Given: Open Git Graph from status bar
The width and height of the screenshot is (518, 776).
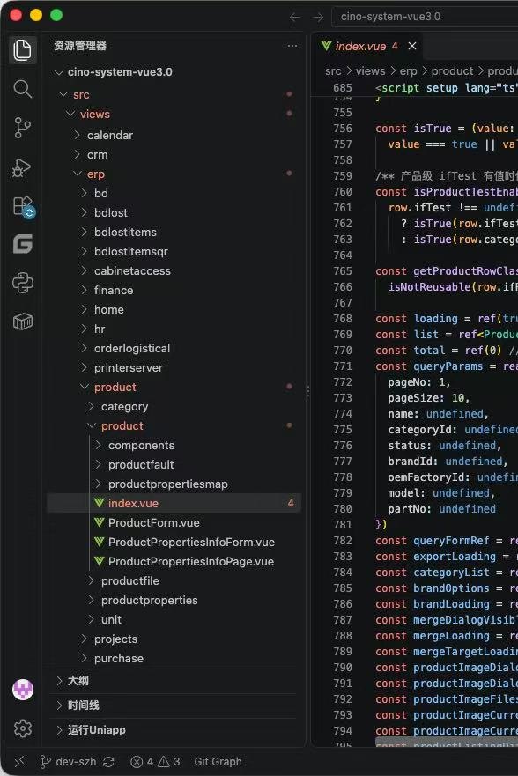Looking at the screenshot, I should 218,762.
